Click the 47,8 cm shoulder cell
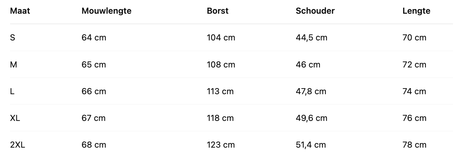This screenshot has width=457, height=167. [311, 91]
